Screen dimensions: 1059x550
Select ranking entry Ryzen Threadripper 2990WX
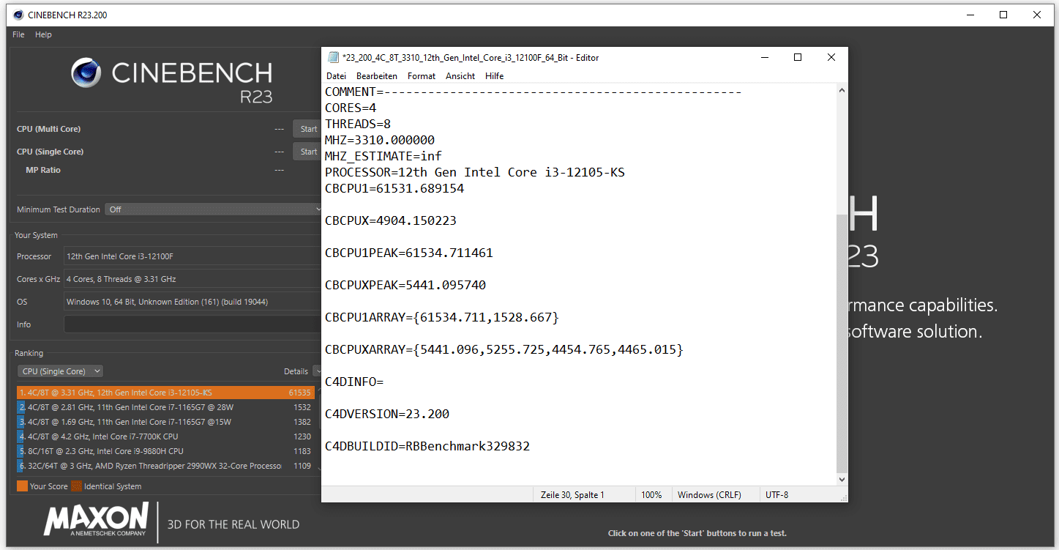[165, 466]
